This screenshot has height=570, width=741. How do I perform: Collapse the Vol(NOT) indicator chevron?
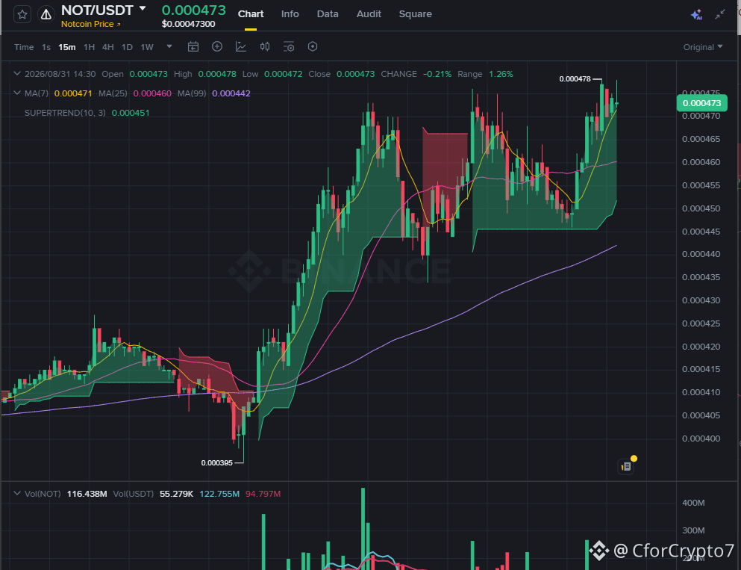tap(17, 493)
